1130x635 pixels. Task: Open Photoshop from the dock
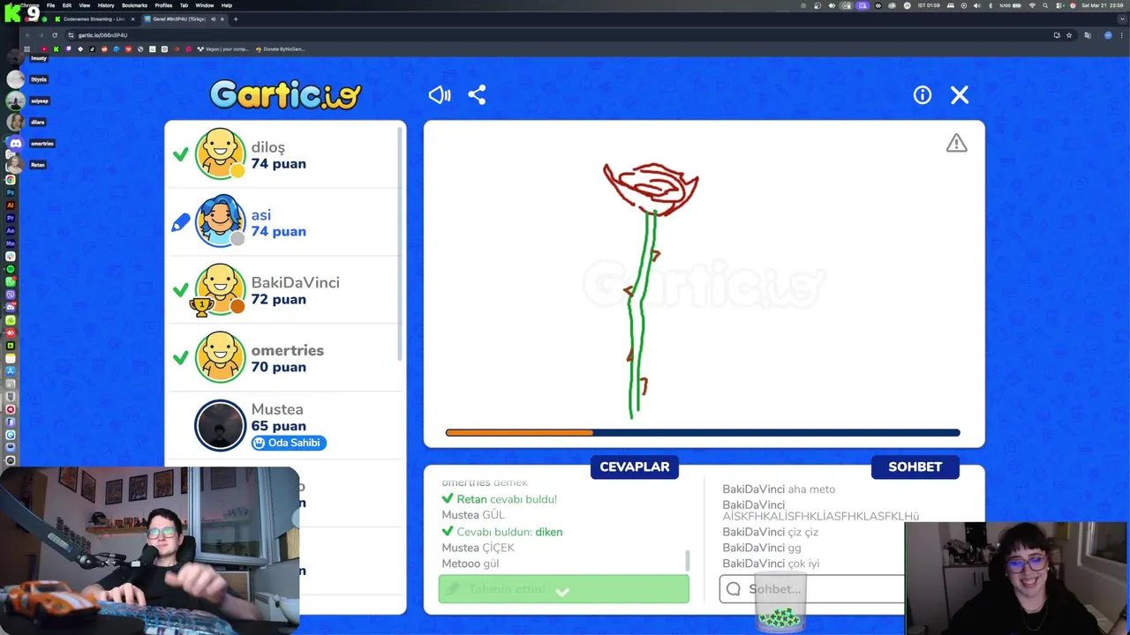pos(11,191)
